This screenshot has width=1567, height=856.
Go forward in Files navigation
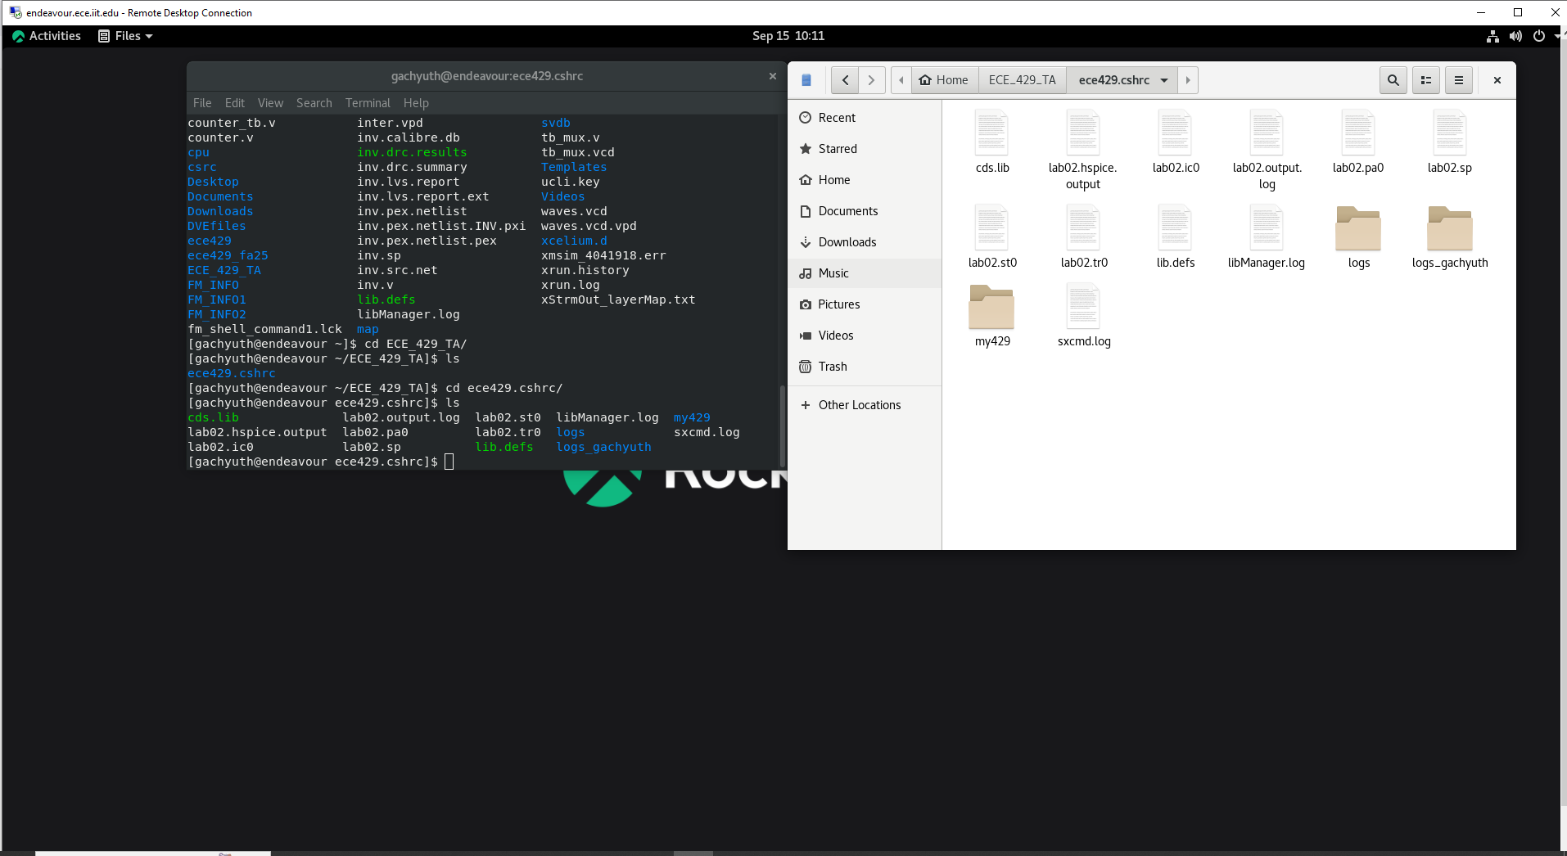tap(871, 80)
